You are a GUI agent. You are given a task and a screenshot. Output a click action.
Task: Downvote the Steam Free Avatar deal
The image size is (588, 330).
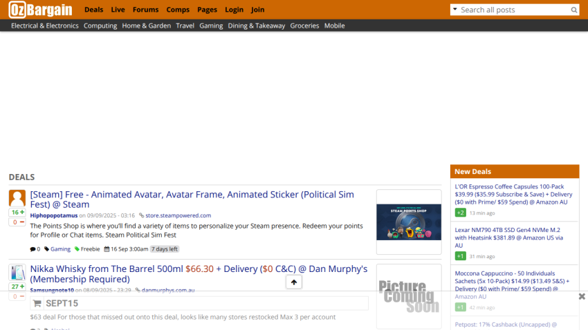point(17,222)
